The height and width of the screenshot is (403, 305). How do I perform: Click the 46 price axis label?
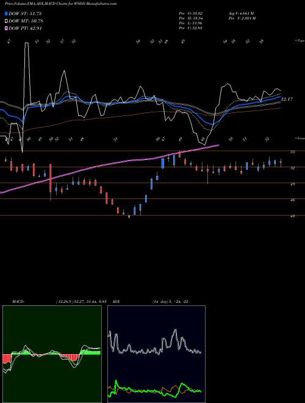(x=292, y=200)
